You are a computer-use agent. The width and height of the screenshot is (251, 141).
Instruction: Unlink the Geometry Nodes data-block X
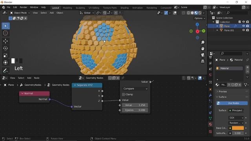coord(118,78)
